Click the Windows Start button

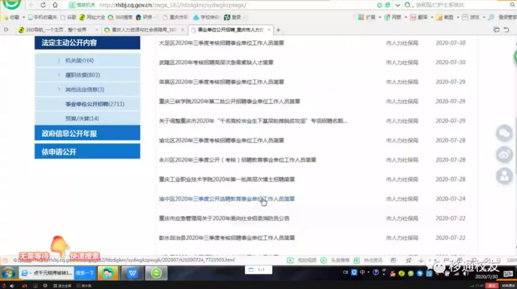(x=9, y=273)
